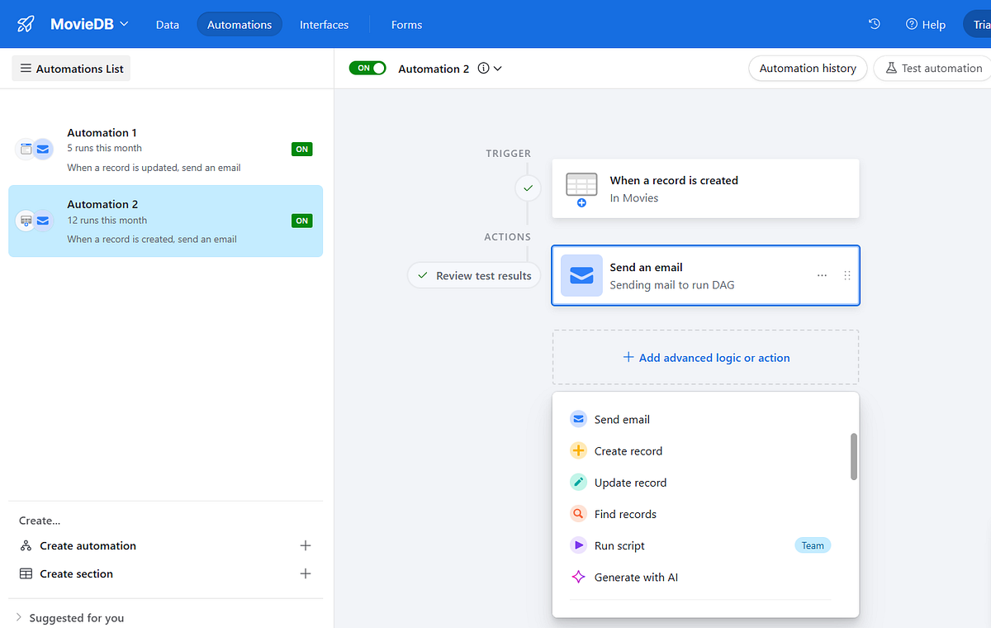The height and width of the screenshot is (628, 991).
Task: Select the Update record pencil icon
Action: point(578,482)
